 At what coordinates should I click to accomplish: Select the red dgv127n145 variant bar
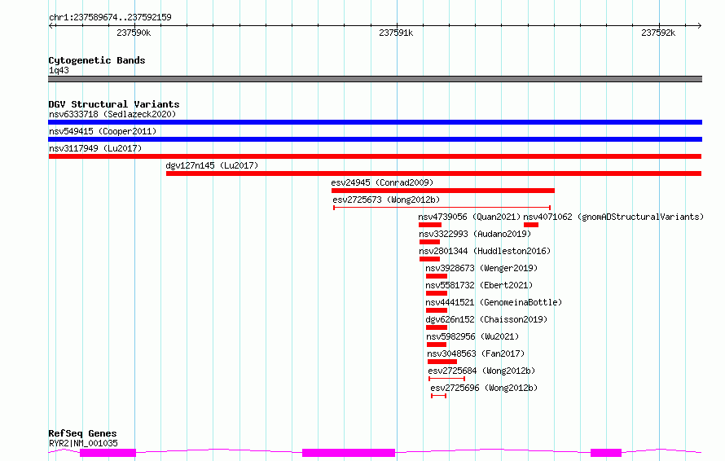[433, 173]
